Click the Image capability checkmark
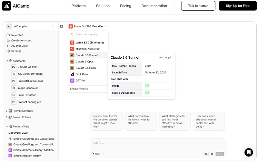Screen dimensions: 258x162 point(146,86)
